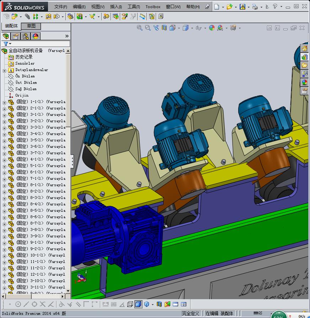This screenshot has width=310, height=318.
Task: Click the Print icon in the toolbar
Action: tap(255, 6)
